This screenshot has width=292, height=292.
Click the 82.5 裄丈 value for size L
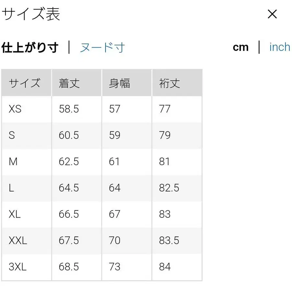point(169,188)
